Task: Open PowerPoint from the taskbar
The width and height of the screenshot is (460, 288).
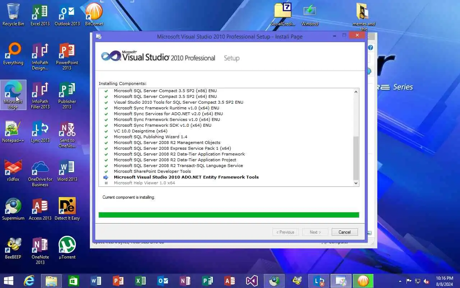Action: click(x=118, y=281)
